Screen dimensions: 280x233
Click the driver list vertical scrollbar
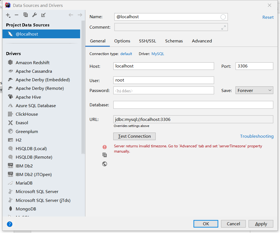(x=83, y=87)
